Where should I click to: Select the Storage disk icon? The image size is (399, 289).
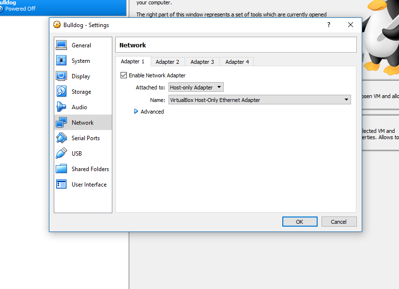tap(61, 91)
